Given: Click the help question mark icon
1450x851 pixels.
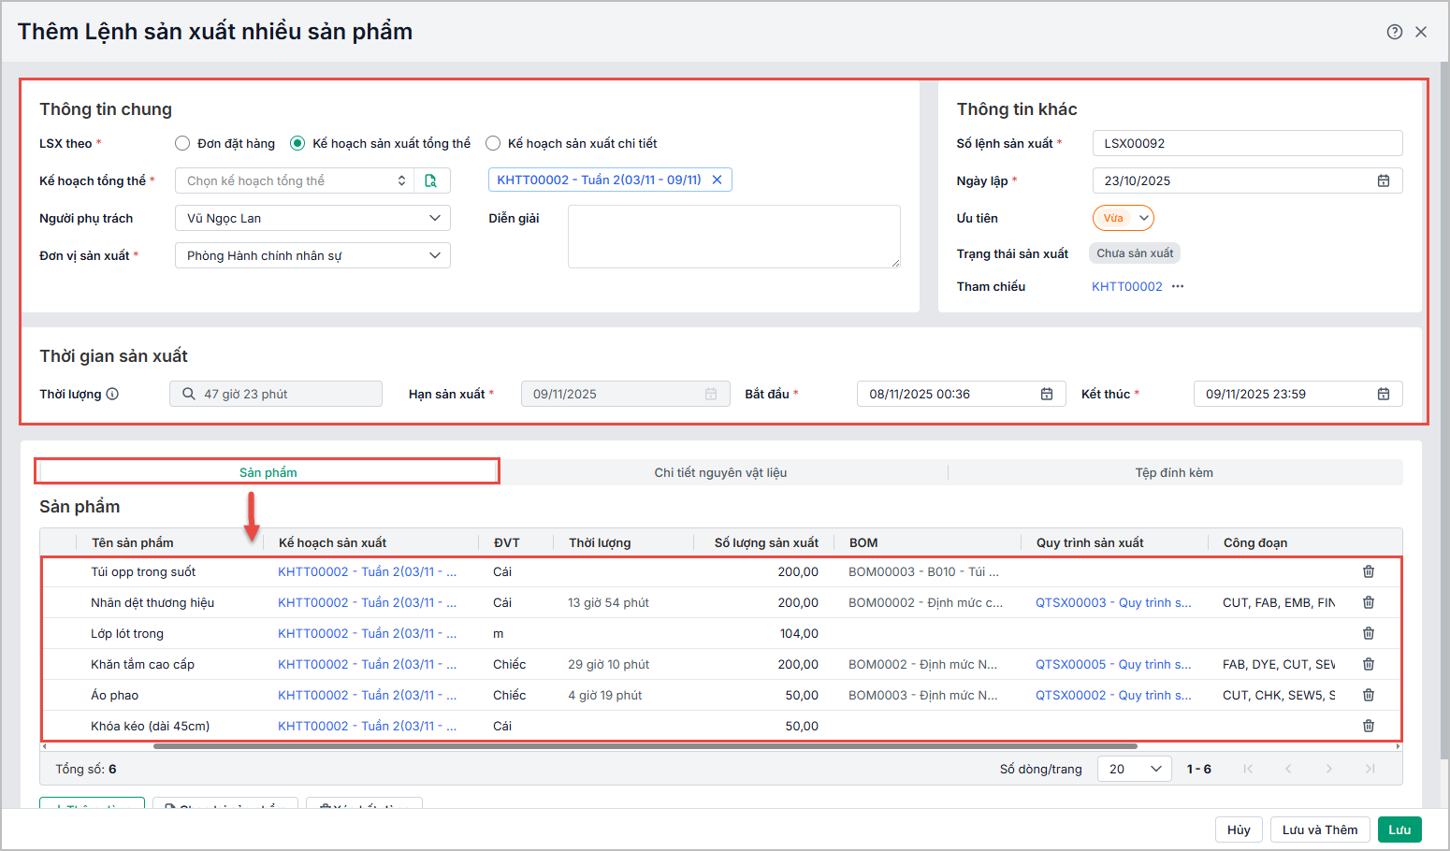Looking at the screenshot, I should click(1394, 32).
